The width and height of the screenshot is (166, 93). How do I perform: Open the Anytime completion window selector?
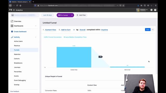point(105,30)
